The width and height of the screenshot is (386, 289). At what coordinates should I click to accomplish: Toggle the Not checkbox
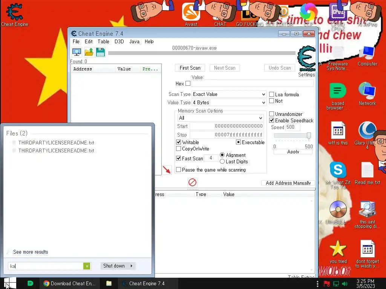(271, 101)
